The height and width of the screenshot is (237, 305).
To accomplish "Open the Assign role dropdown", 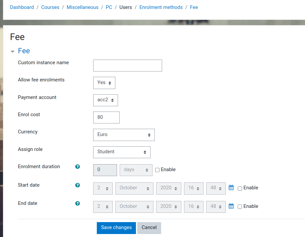I will tap(122, 152).
